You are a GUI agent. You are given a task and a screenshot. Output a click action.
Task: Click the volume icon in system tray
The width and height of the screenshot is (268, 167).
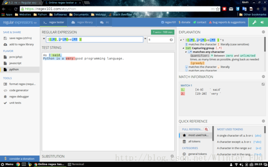pyautogui.click(x=241, y=164)
